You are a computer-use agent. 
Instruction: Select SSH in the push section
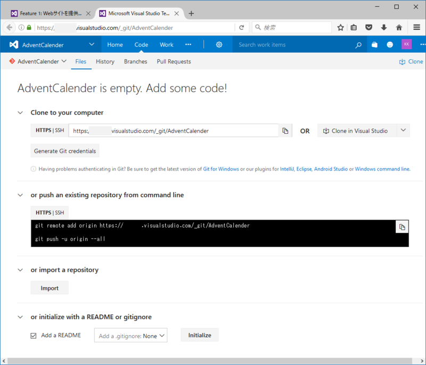60,213
